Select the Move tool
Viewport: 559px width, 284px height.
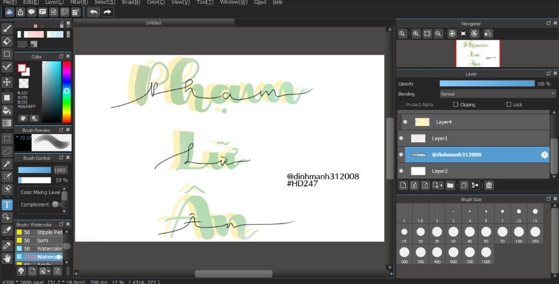click(7, 82)
